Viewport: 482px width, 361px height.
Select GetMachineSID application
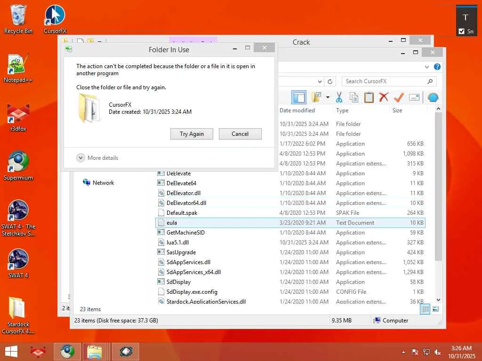coord(290,232)
